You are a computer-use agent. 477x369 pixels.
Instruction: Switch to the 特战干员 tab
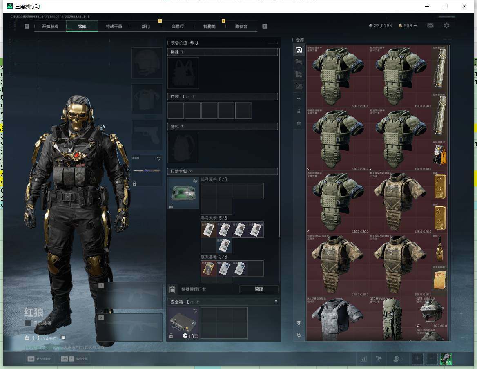[x=114, y=26]
